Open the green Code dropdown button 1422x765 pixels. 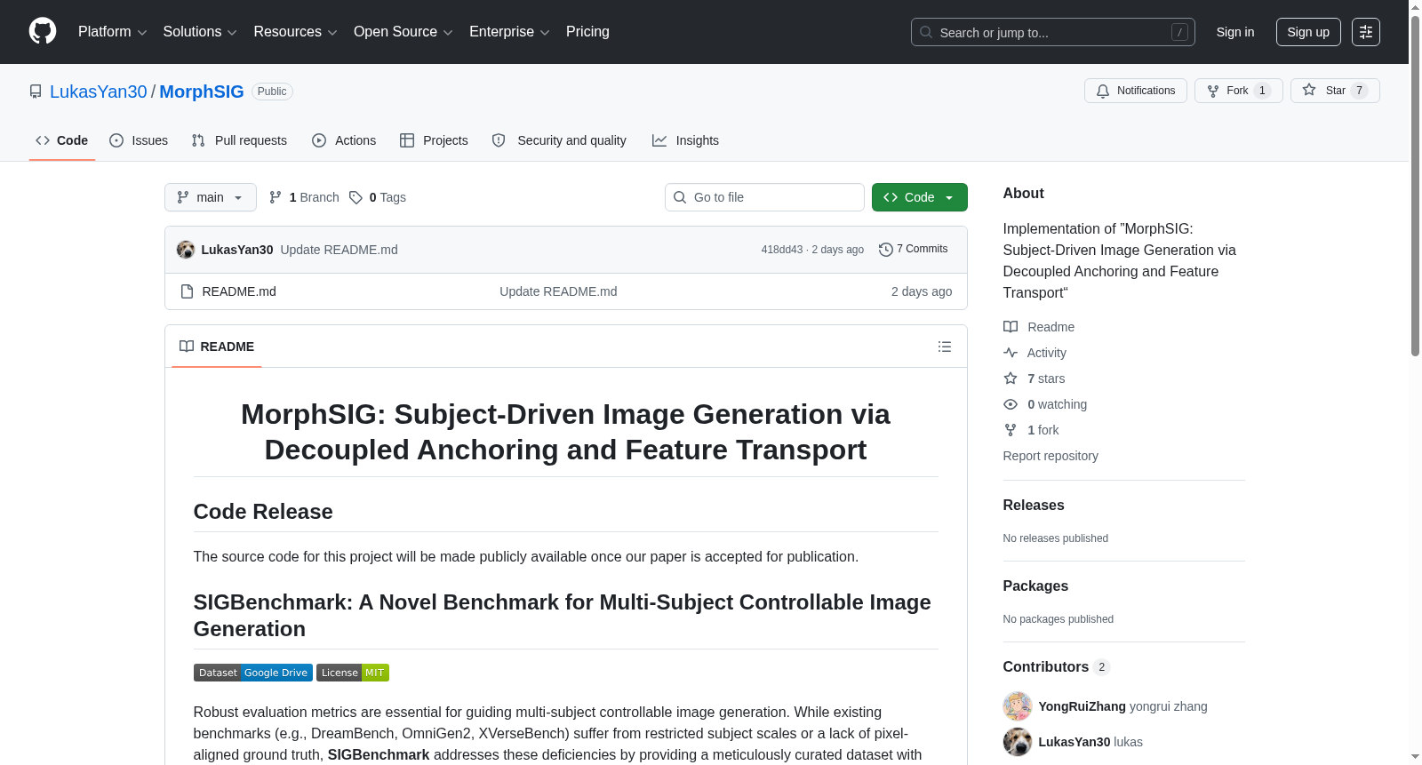pos(919,197)
